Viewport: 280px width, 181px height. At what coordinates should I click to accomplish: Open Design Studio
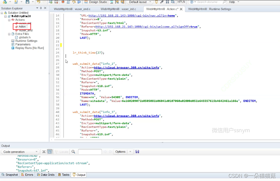coord(96,2)
